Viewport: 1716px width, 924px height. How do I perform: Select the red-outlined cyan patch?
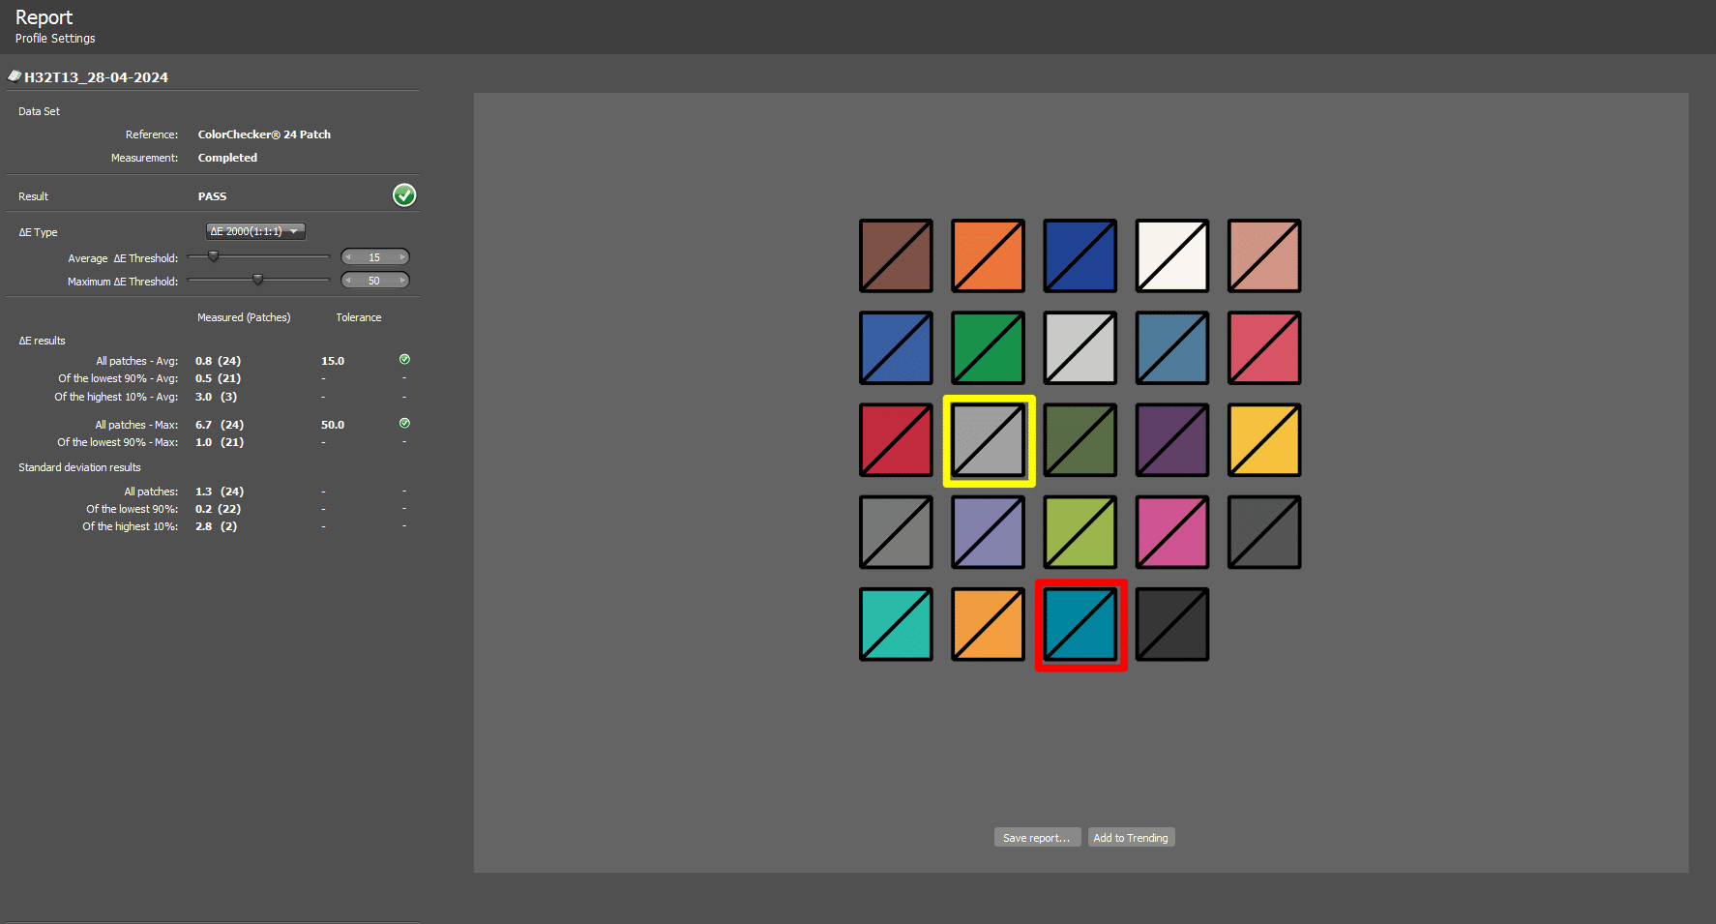(x=1080, y=625)
